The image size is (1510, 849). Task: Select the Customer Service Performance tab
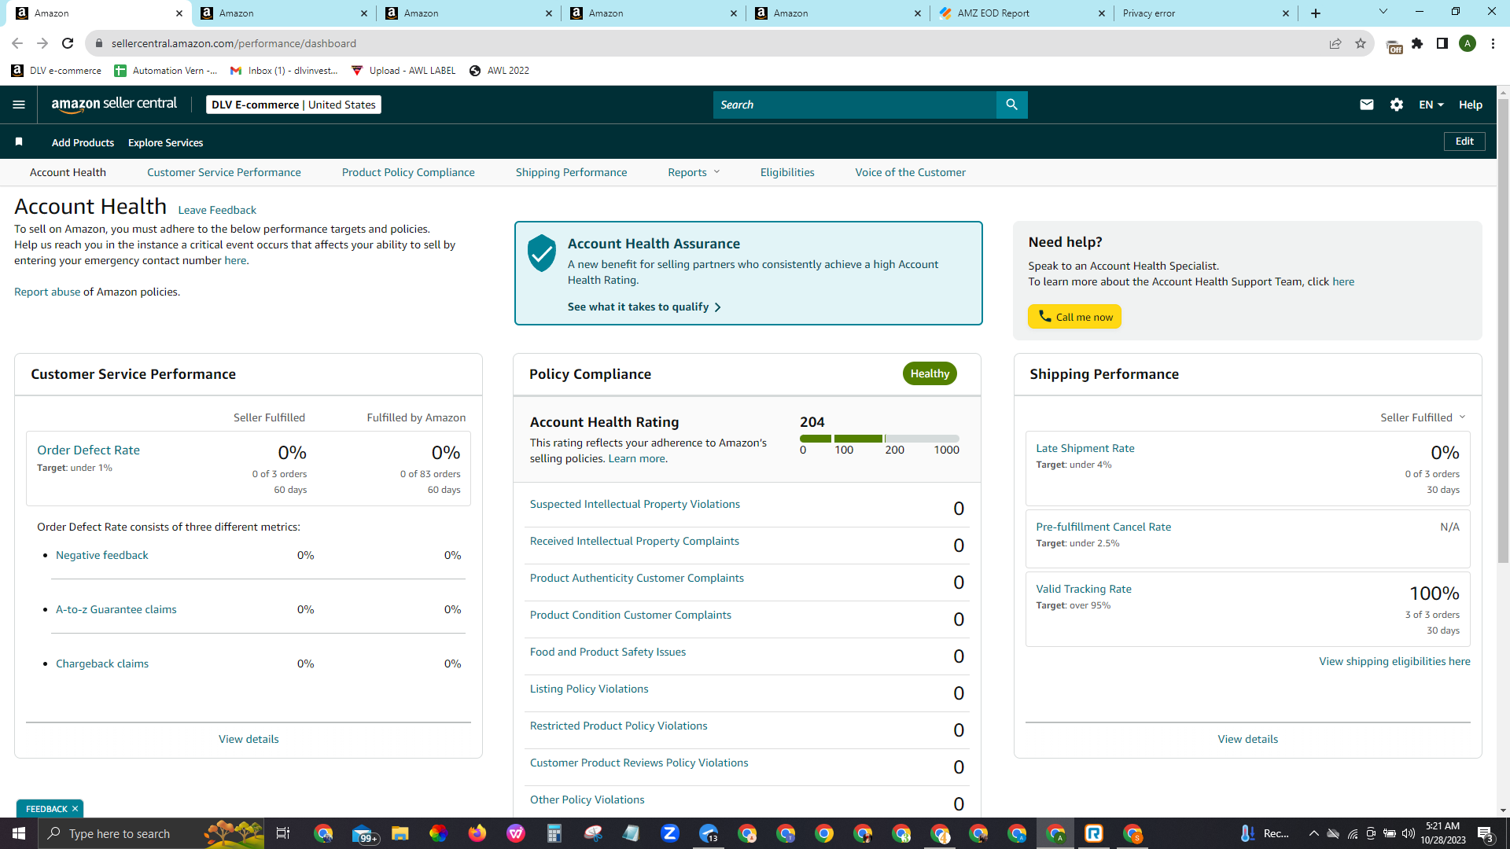[x=224, y=172]
